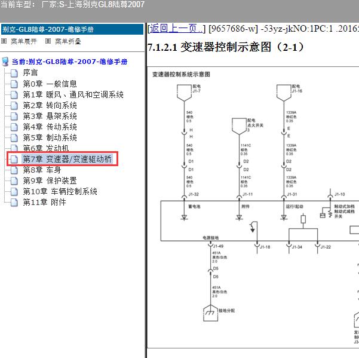Open 第4章 传动系统
The width and height of the screenshot is (359, 358).
tap(50, 127)
